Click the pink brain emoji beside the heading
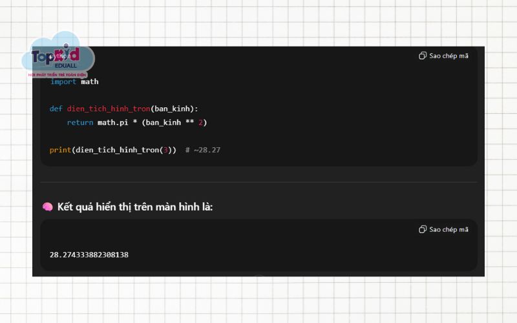Viewport: 517px width, 323px height. click(x=47, y=207)
